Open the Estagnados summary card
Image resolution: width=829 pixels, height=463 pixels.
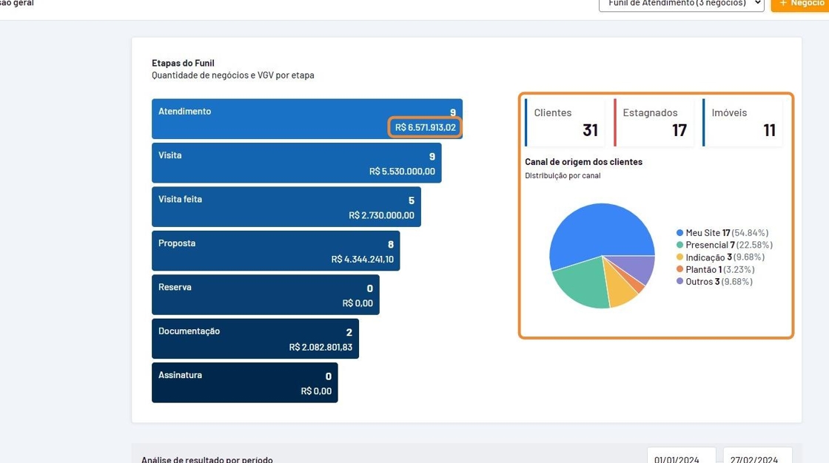point(654,122)
